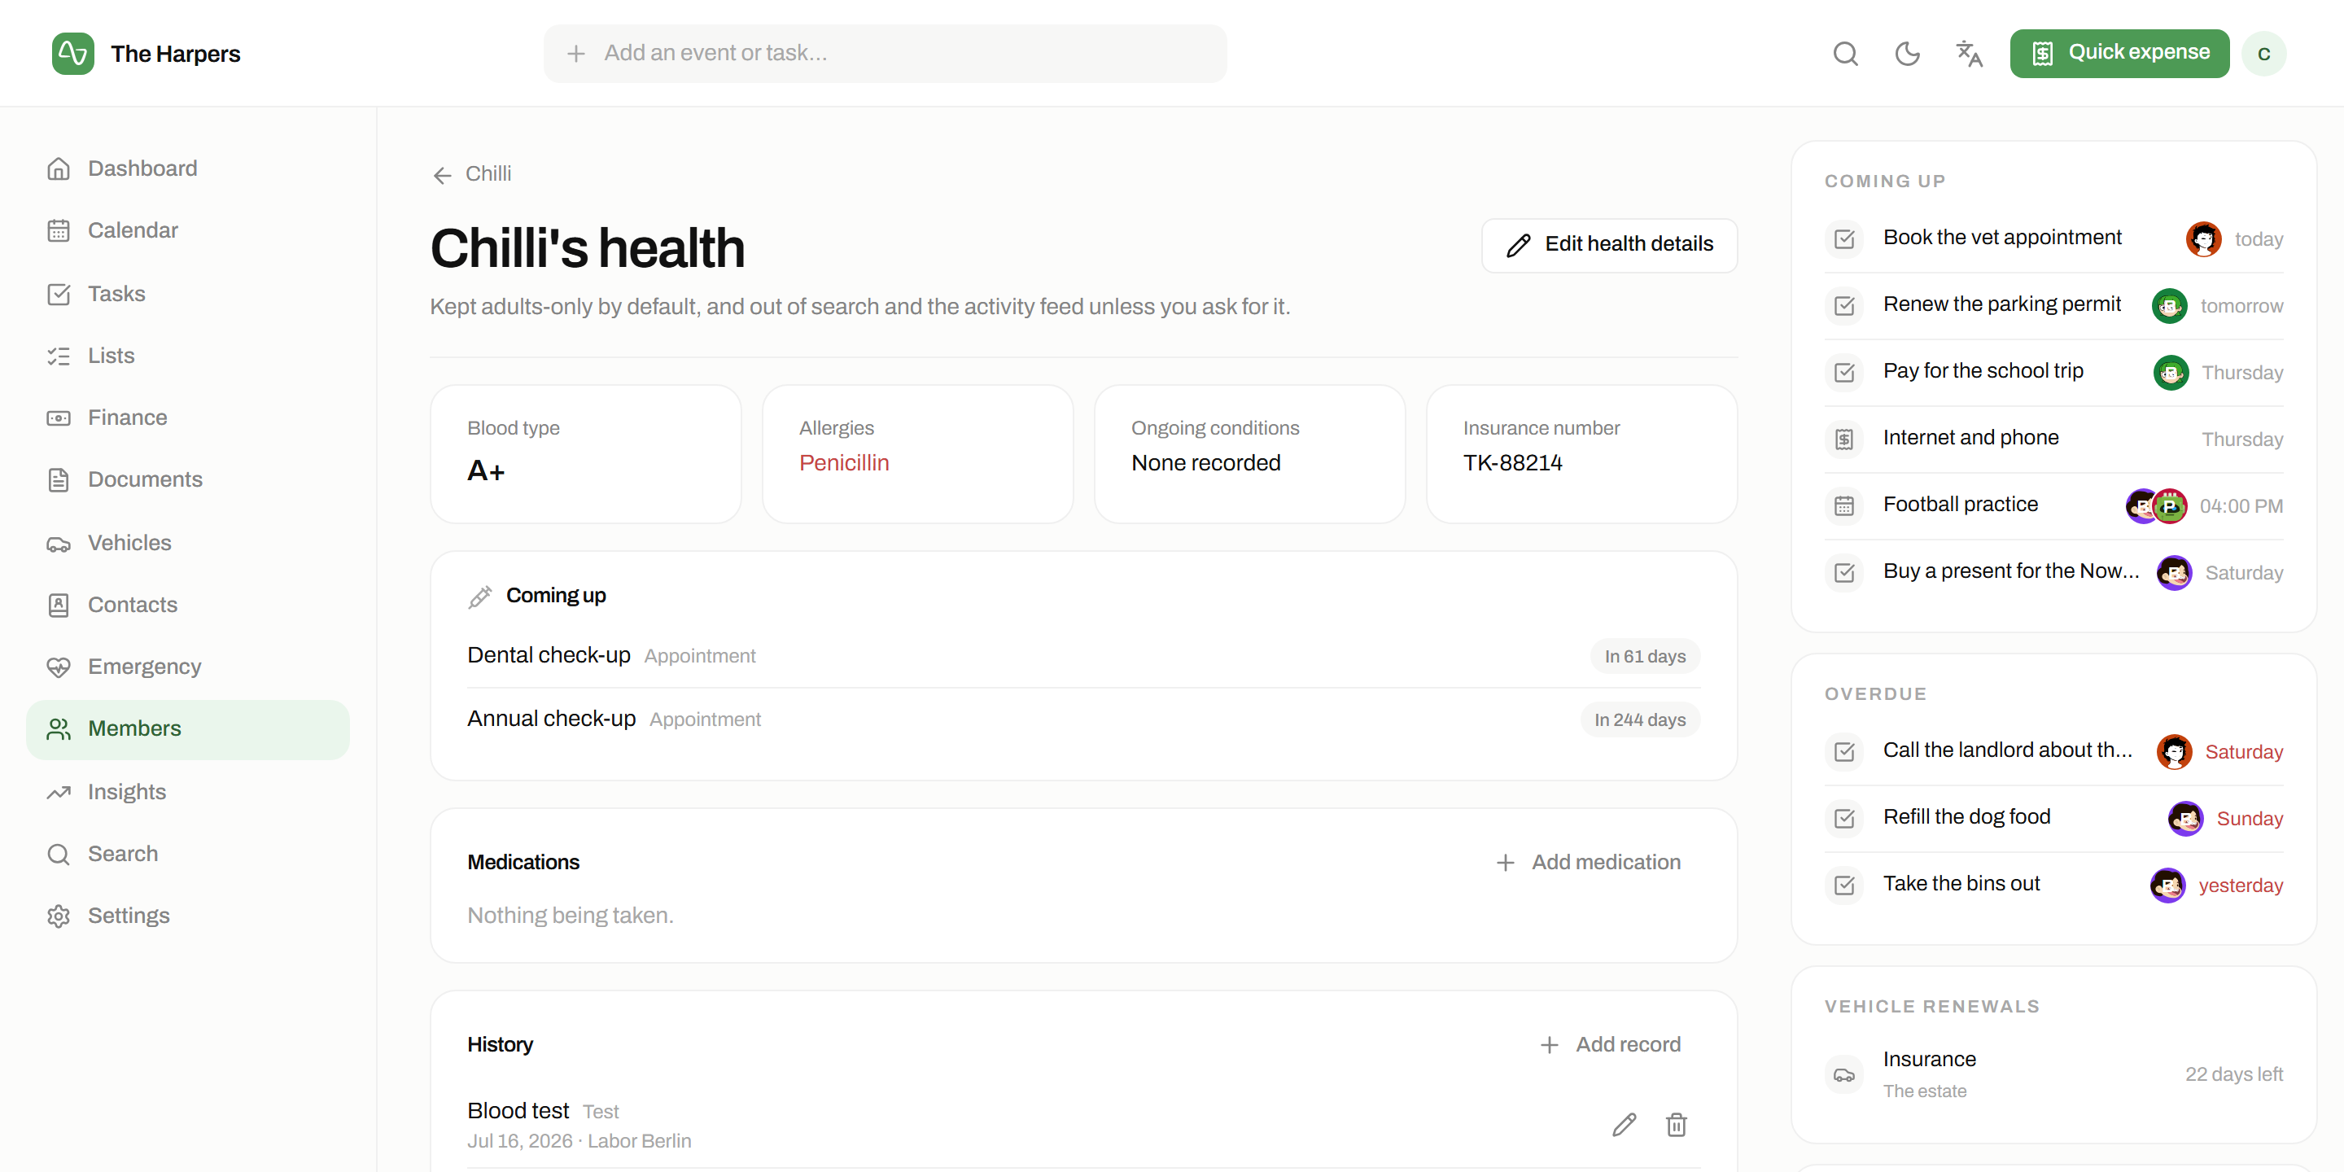
Task: Open the Dental check-up appointment row
Action: tap(1084, 656)
